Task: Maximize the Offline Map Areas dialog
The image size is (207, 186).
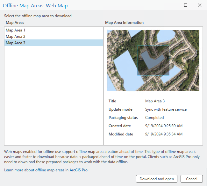Action: click(186, 5)
